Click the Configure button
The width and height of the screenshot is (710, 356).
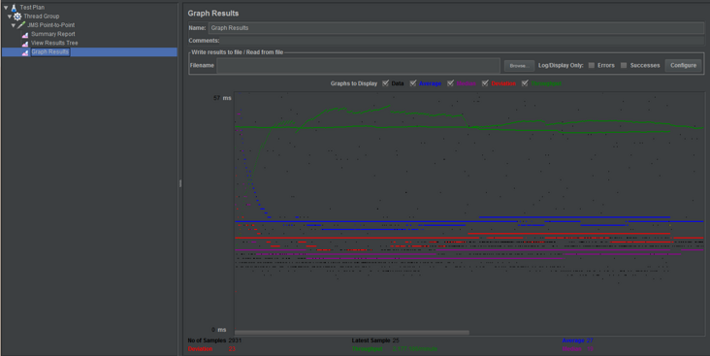pos(683,65)
